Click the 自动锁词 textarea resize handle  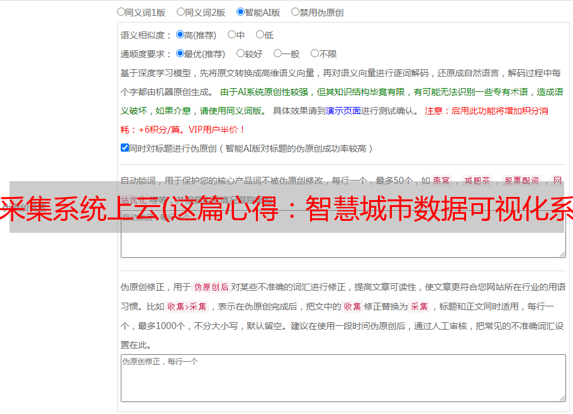[x=562, y=254]
